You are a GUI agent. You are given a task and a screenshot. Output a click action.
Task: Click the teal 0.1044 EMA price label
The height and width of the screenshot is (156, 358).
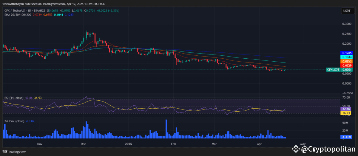347,57
